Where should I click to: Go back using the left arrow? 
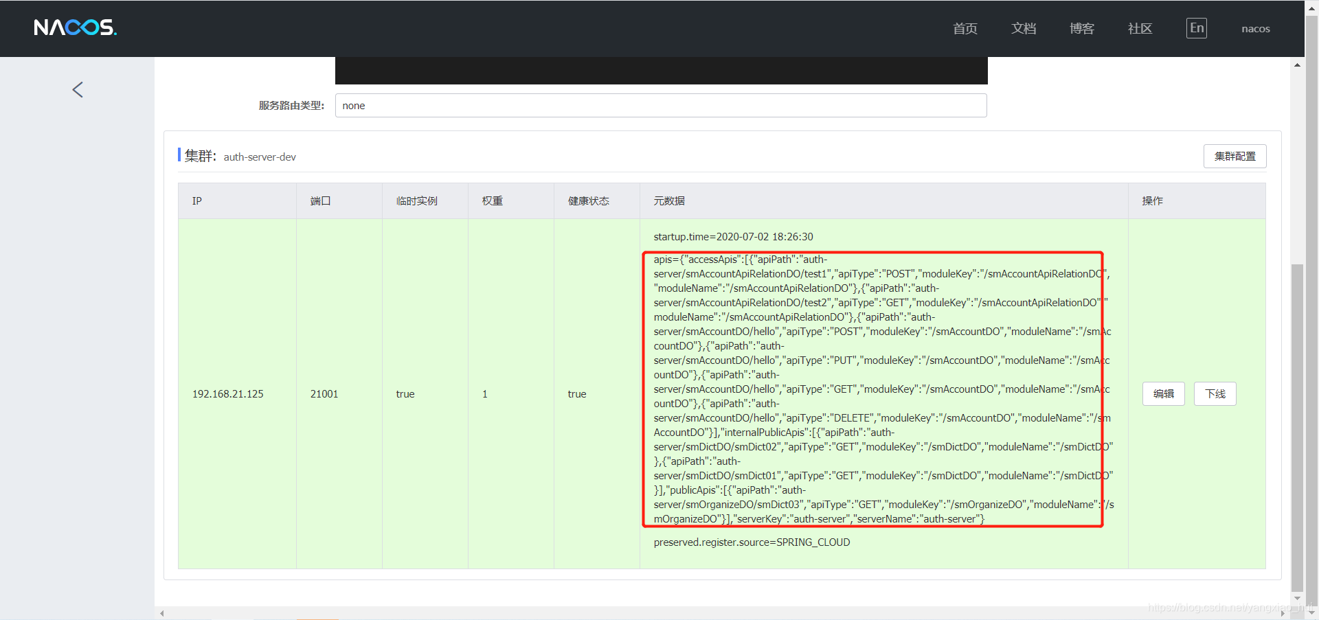[x=78, y=90]
